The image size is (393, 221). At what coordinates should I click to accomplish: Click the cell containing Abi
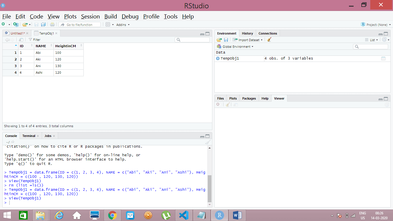click(x=44, y=53)
